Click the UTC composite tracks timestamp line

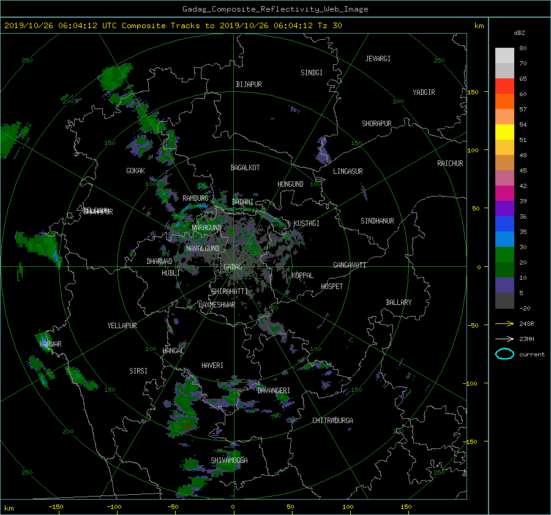pyautogui.click(x=173, y=26)
